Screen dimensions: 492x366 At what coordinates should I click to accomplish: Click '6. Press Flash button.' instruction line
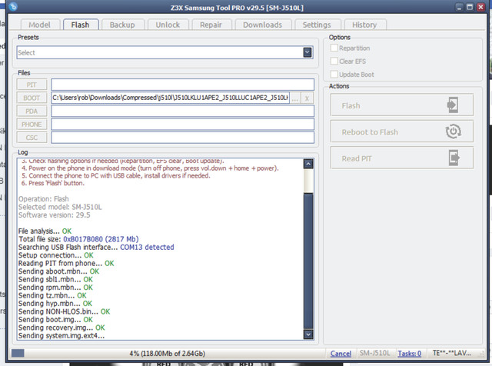pyautogui.click(x=53, y=183)
